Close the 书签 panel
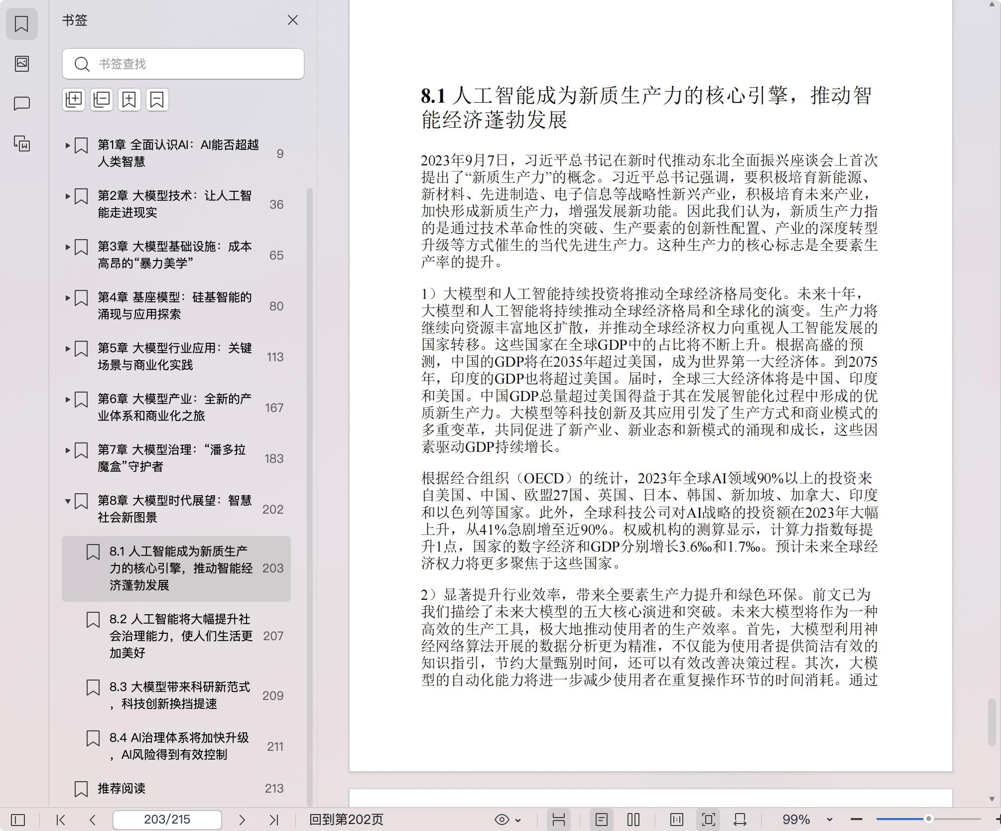The width and height of the screenshot is (1001, 831). click(x=293, y=20)
